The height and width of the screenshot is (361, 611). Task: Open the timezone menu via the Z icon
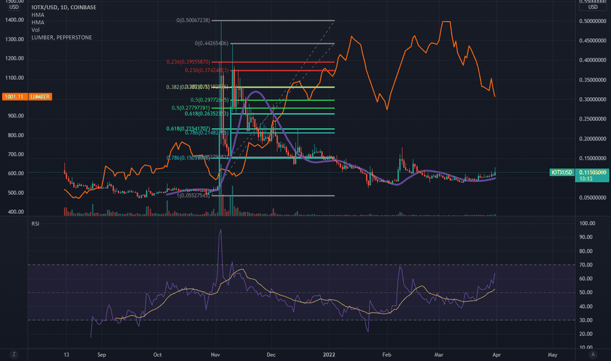pos(14,354)
